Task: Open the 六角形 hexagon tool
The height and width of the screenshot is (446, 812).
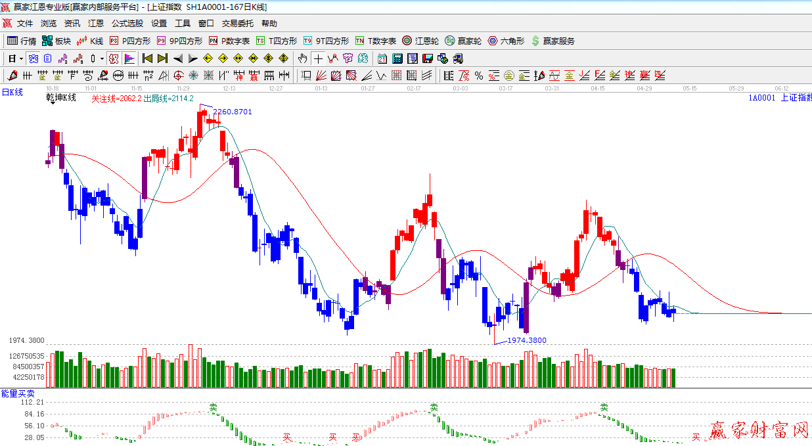Action: [x=506, y=41]
